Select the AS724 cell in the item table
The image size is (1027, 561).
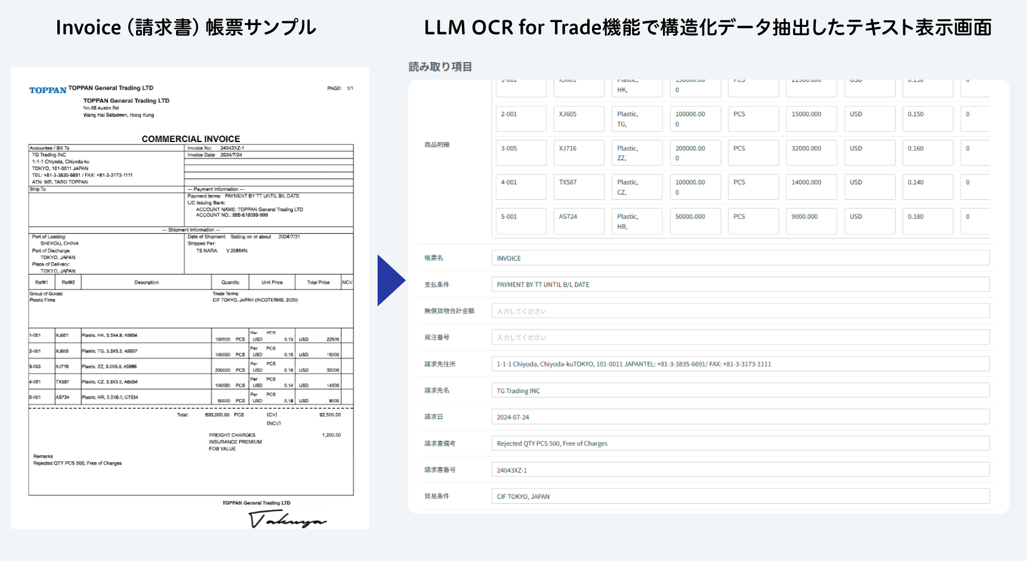(x=579, y=221)
